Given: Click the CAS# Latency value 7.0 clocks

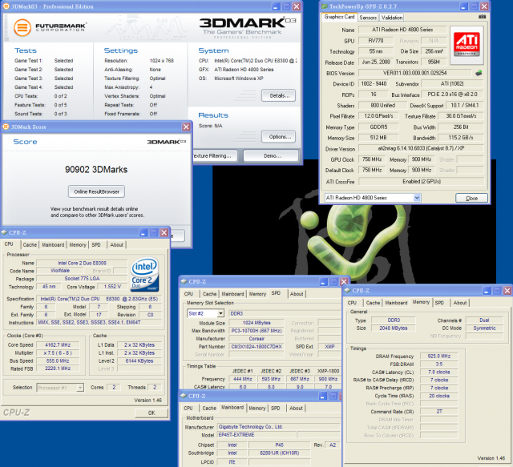Looking at the screenshot, I should pos(438,372).
